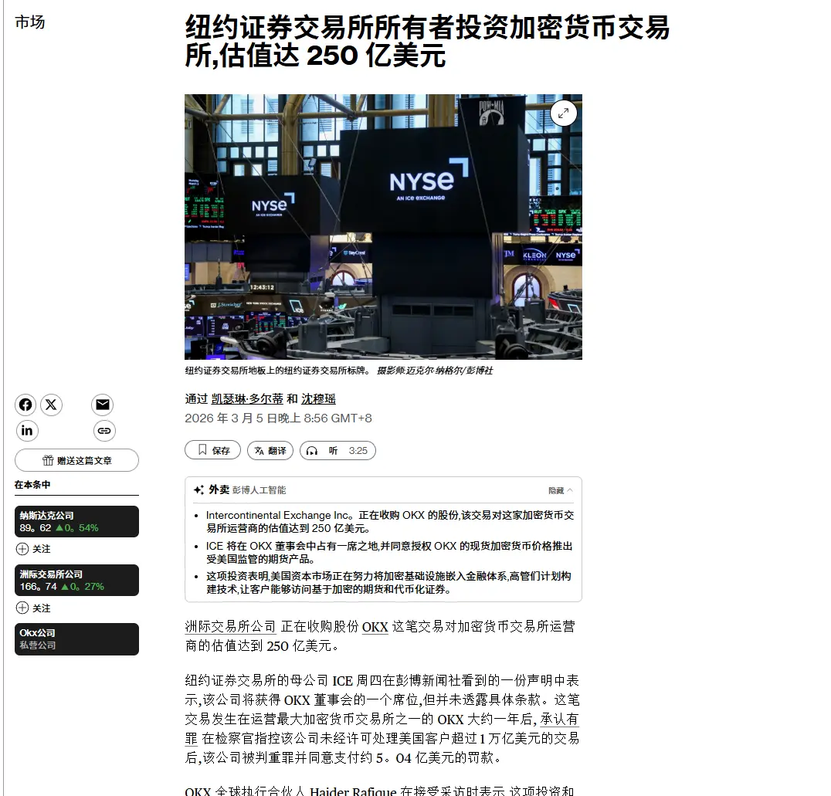Share article on X
831x796 pixels.
coord(52,405)
